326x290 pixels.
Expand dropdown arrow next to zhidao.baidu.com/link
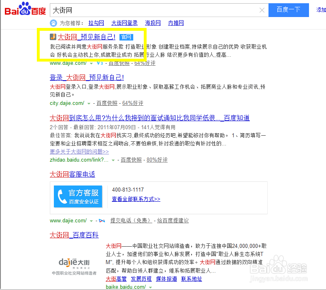113,160
